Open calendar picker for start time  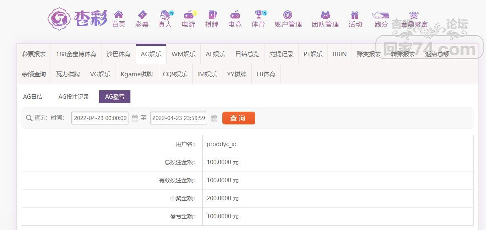click(x=135, y=118)
